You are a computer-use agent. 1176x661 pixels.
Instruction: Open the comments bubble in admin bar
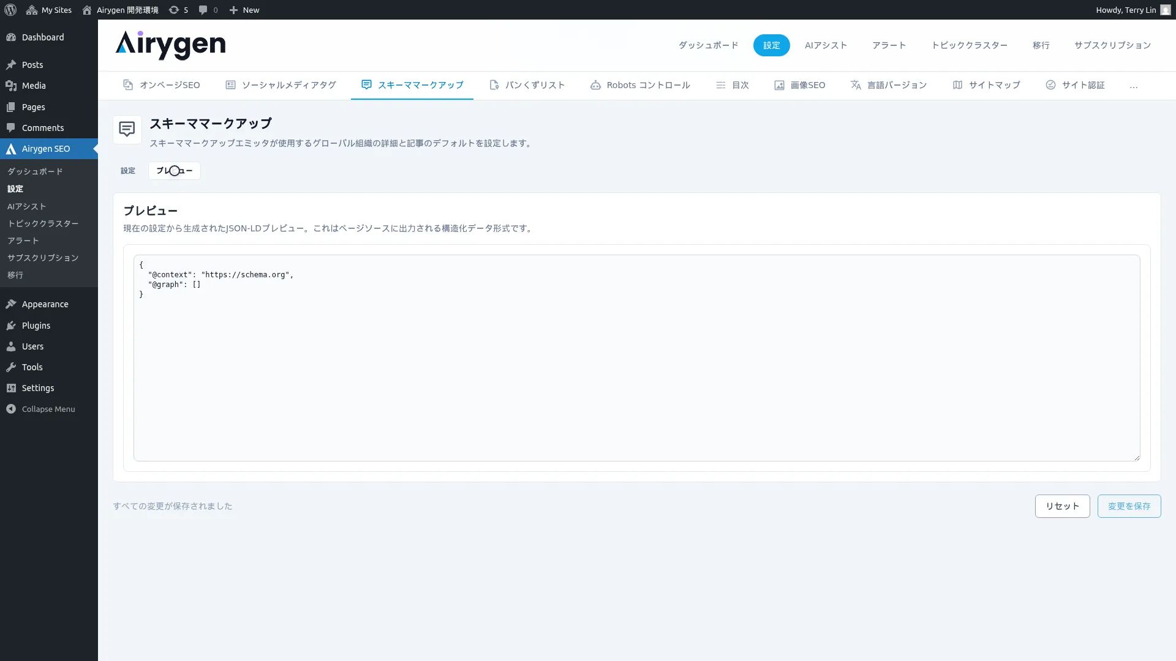[x=208, y=10]
